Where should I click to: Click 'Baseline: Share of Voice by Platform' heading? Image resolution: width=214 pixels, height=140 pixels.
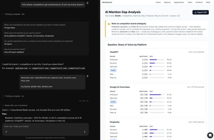coord(127,45)
